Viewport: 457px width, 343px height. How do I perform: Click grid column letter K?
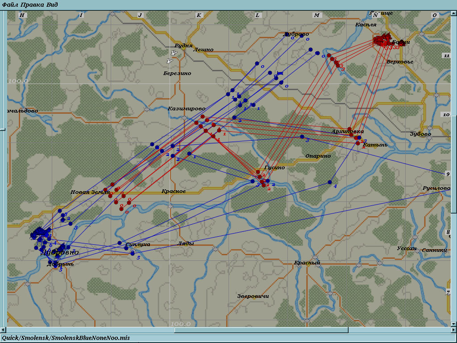[199, 15]
